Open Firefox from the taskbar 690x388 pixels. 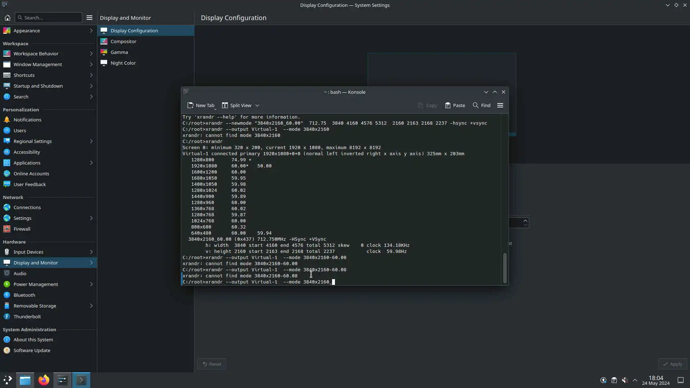click(44, 380)
